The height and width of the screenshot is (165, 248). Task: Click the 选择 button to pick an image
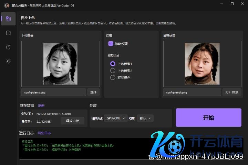click(93, 92)
